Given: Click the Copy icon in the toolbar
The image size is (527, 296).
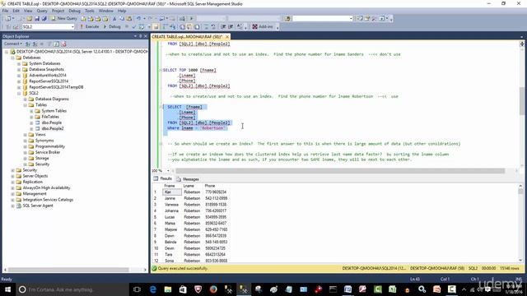Looking at the screenshot, I should point(122,18).
